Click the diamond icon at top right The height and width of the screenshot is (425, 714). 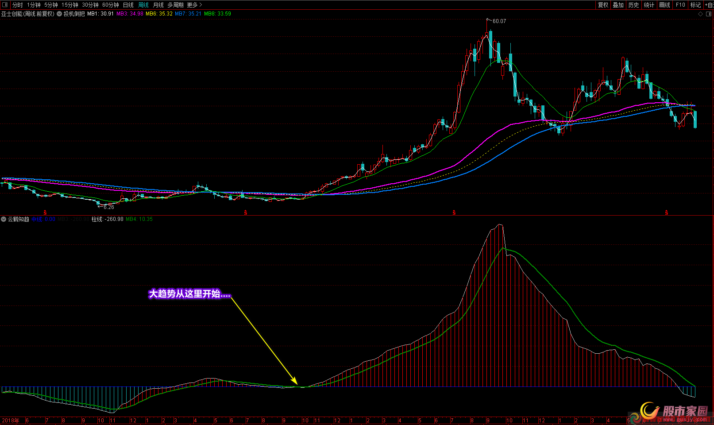(700, 14)
